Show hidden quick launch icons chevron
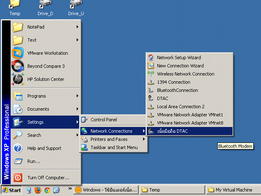261x196 pixels. point(70,189)
